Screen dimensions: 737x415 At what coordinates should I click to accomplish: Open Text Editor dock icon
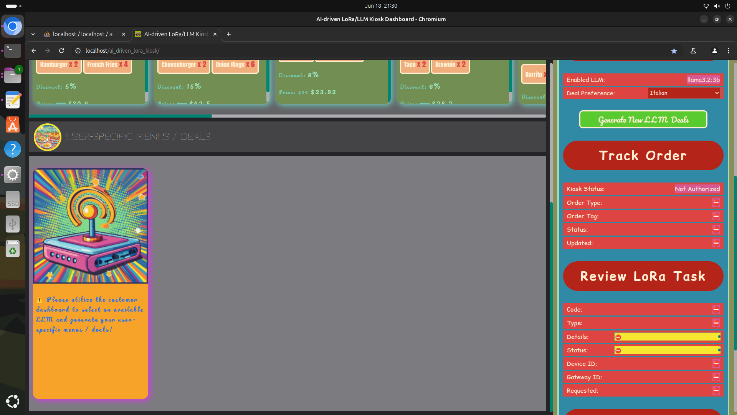point(13,100)
